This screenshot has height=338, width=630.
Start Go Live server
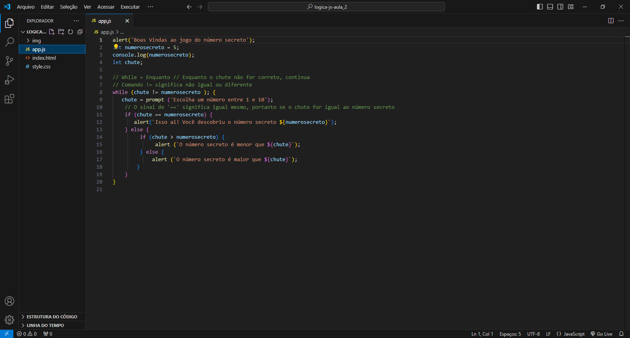pyautogui.click(x=601, y=334)
